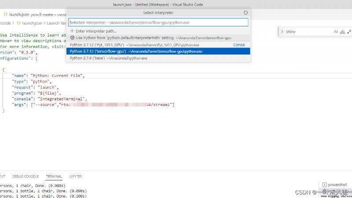Select the powershell terminal entry
Image resolution: width=352 pixels, height=198 pixels.
tap(335, 184)
